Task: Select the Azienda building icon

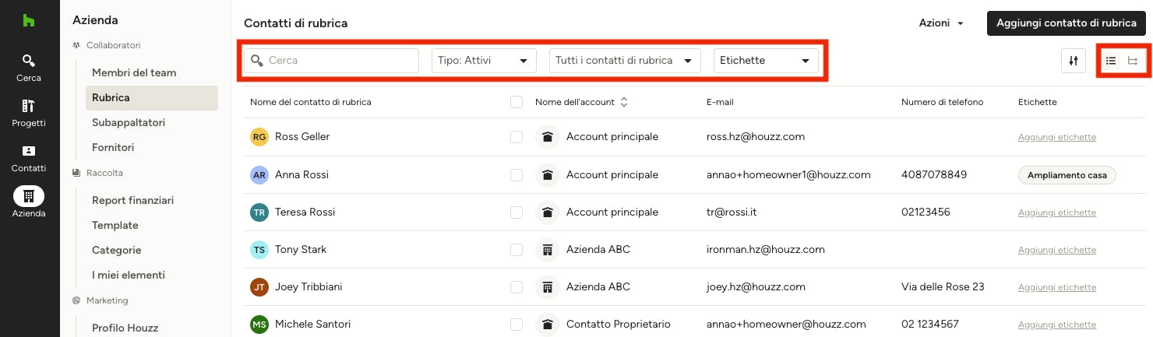Action: click(x=29, y=196)
